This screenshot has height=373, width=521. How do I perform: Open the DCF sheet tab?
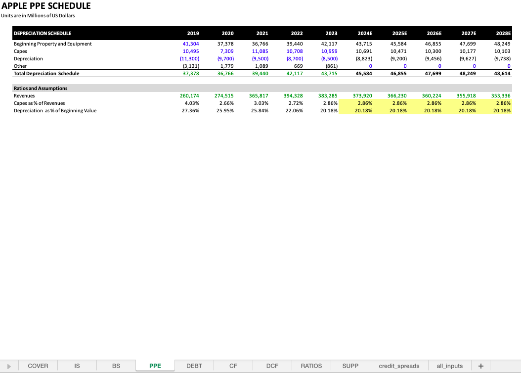(272, 366)
